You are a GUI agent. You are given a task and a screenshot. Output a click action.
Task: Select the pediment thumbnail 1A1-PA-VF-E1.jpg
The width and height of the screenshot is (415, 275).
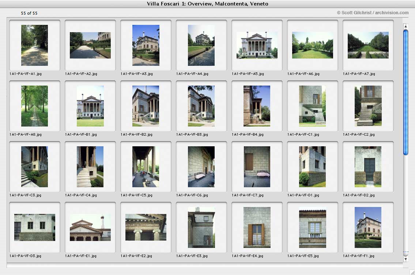coord(90,227)
